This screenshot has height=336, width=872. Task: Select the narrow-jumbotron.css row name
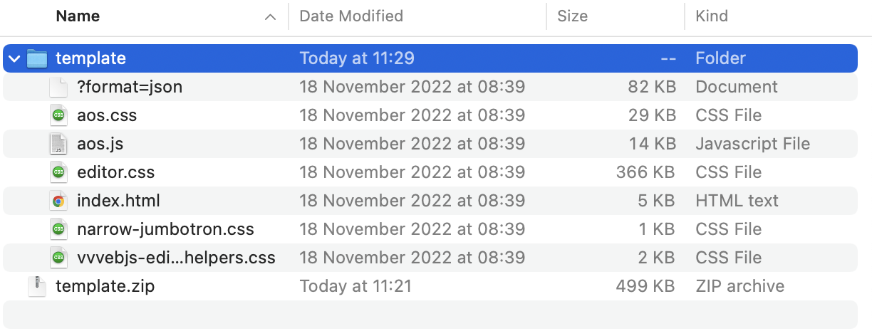click(165, 229)
